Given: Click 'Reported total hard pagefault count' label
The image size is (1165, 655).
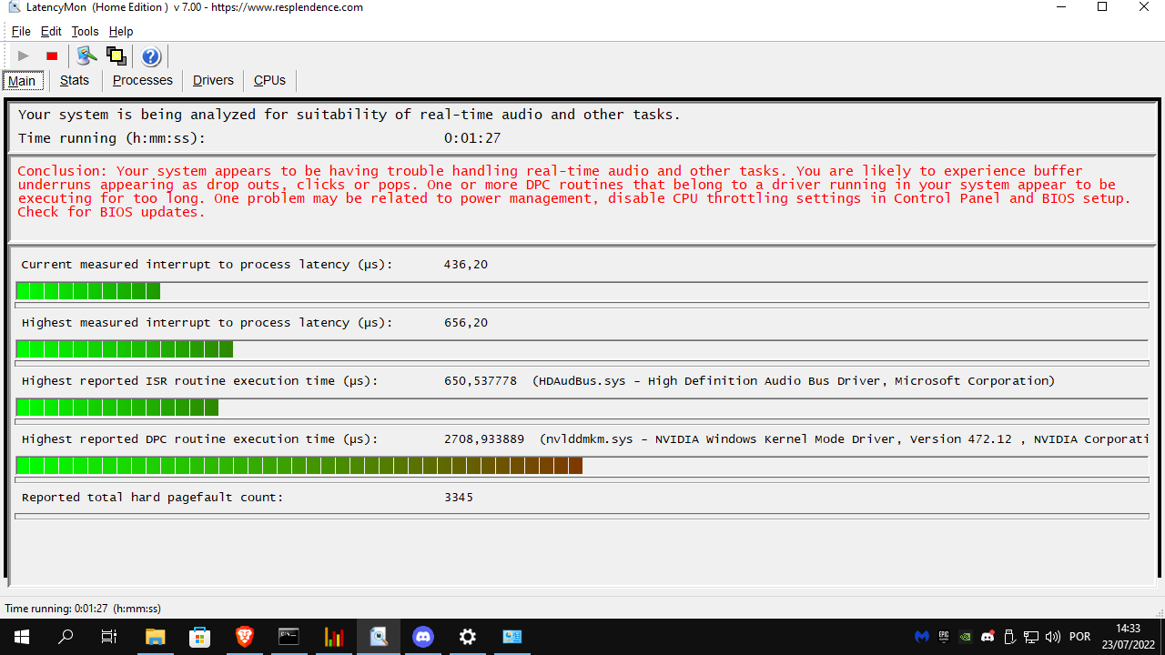Looking at the screenshot, I should click(152, 498).
